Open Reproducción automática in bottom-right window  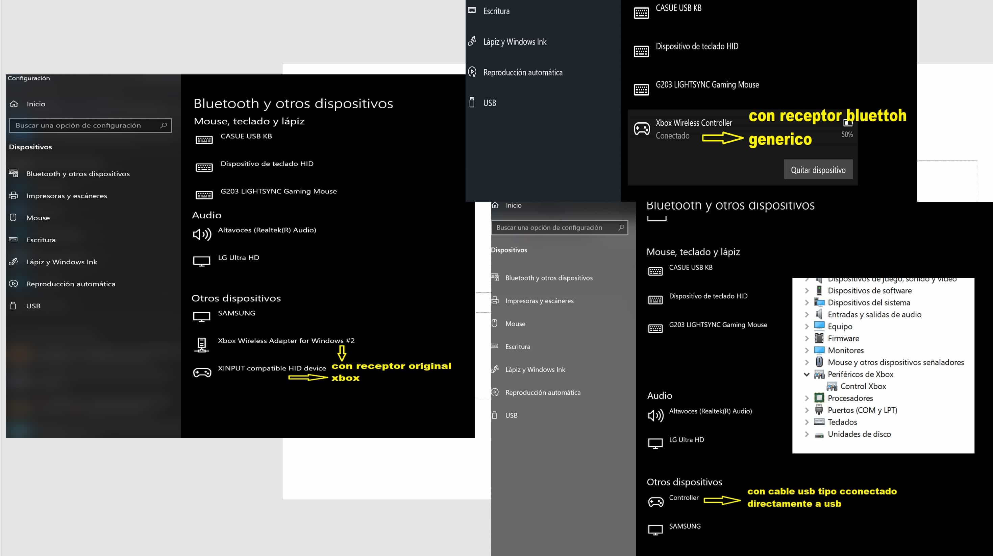[x=543, y=392]
